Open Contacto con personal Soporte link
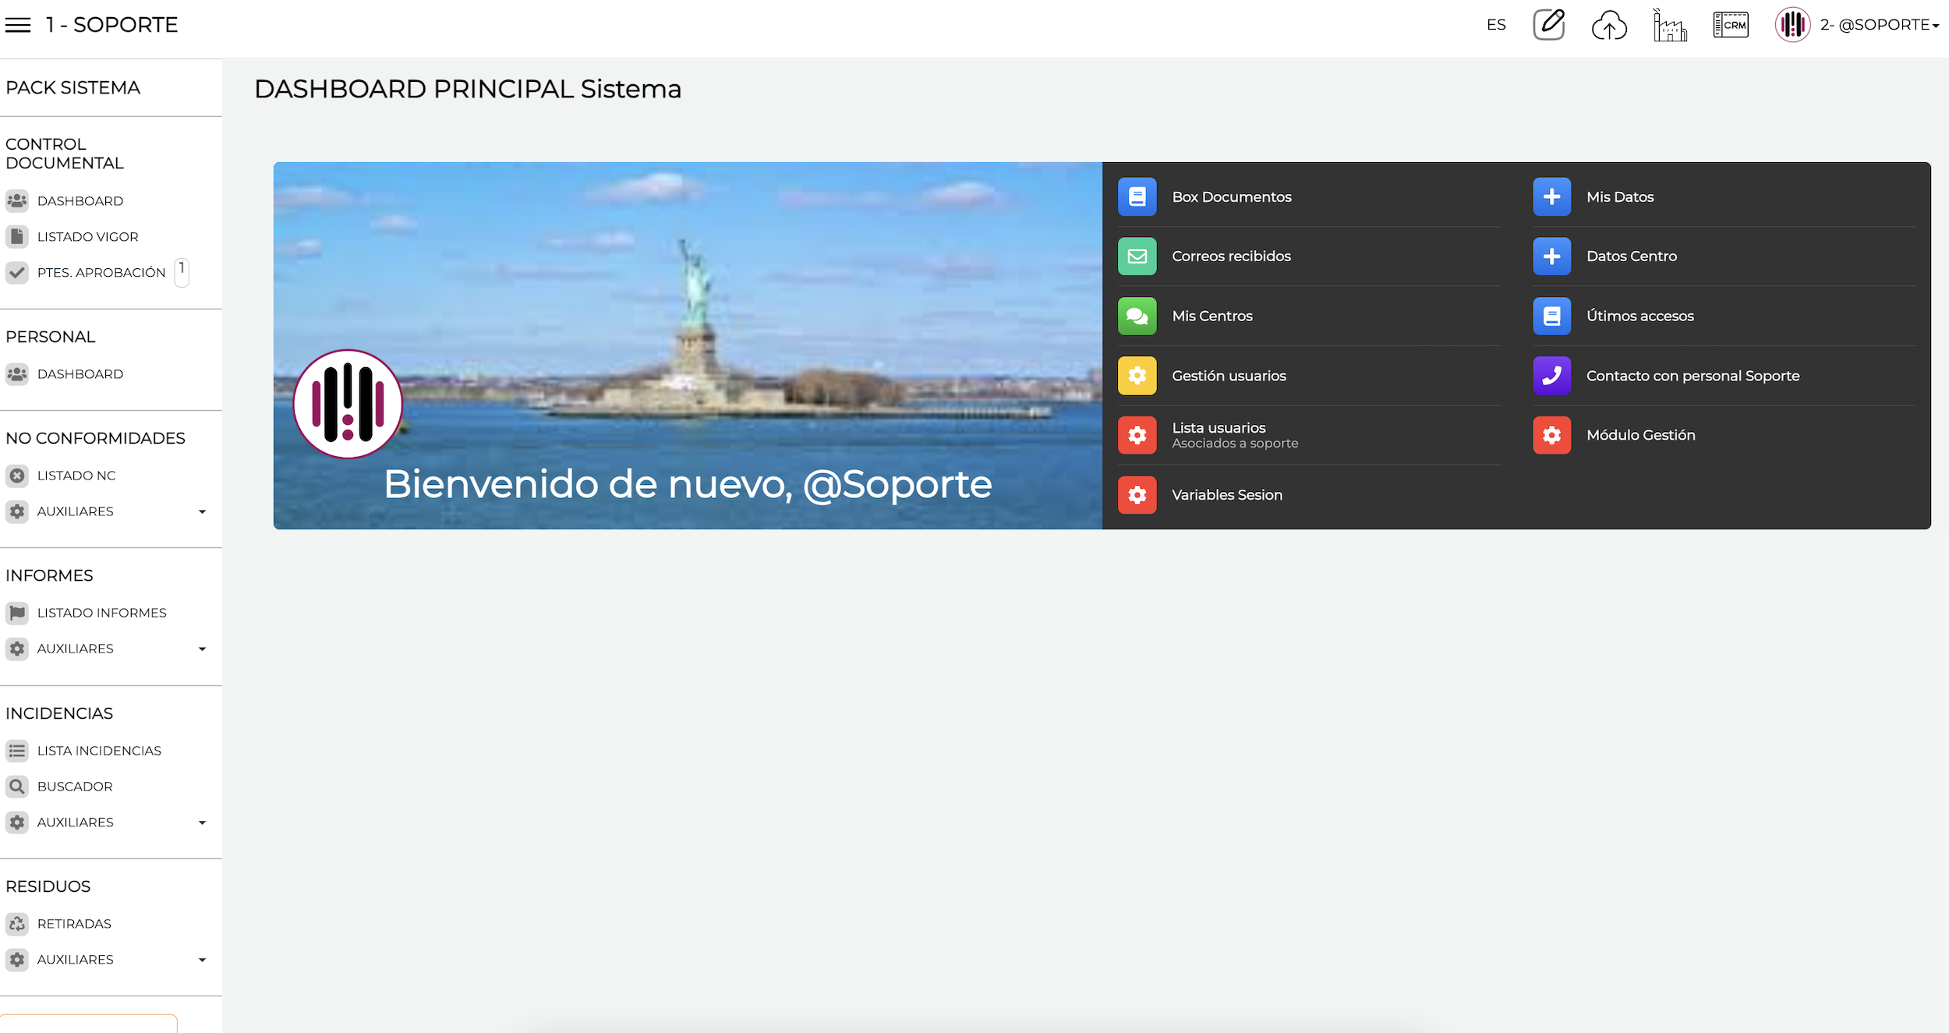1949x1033 pixels. coord(1693,376)
